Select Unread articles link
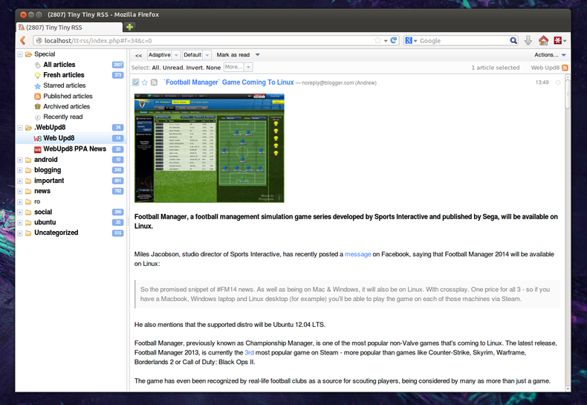 [x=172, y=68]
